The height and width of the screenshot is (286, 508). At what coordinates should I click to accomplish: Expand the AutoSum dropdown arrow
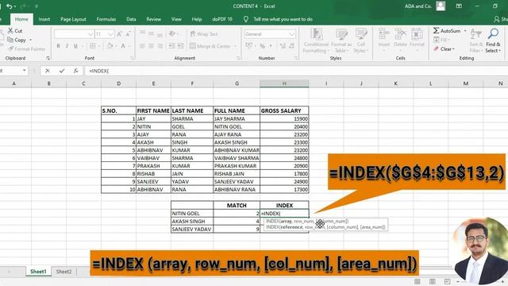[465, 30]
